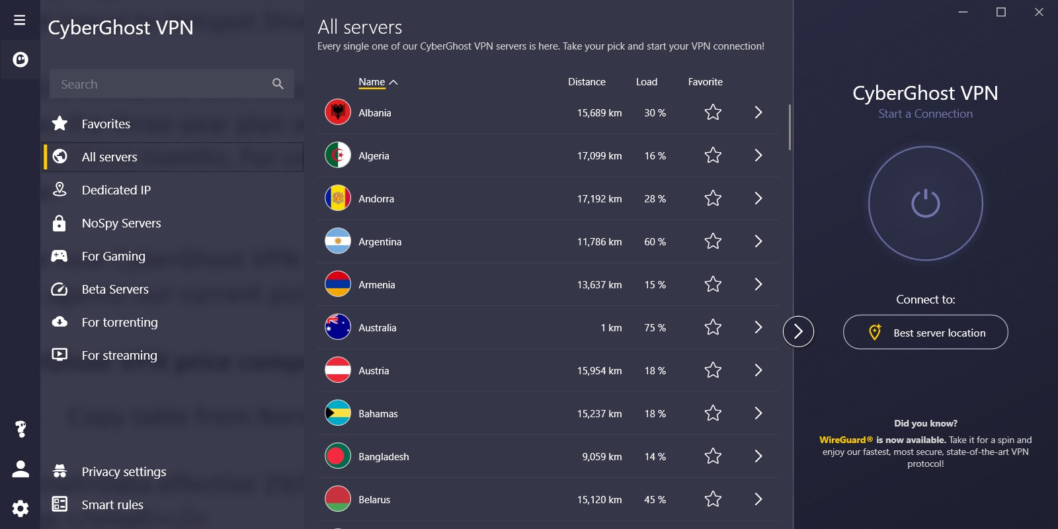1058x529 pixels.
Task: Expand Argentina server list arrow
Action: click(x=758, y=241)
